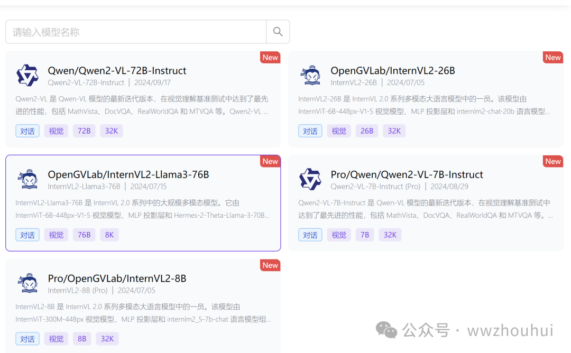Click 32K tag on InternVL2-8B card

107,339
